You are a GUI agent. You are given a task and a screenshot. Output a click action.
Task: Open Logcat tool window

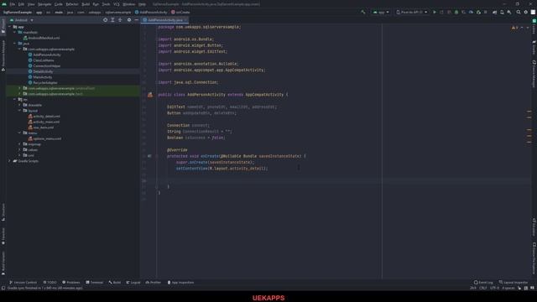tap(133, 283)
